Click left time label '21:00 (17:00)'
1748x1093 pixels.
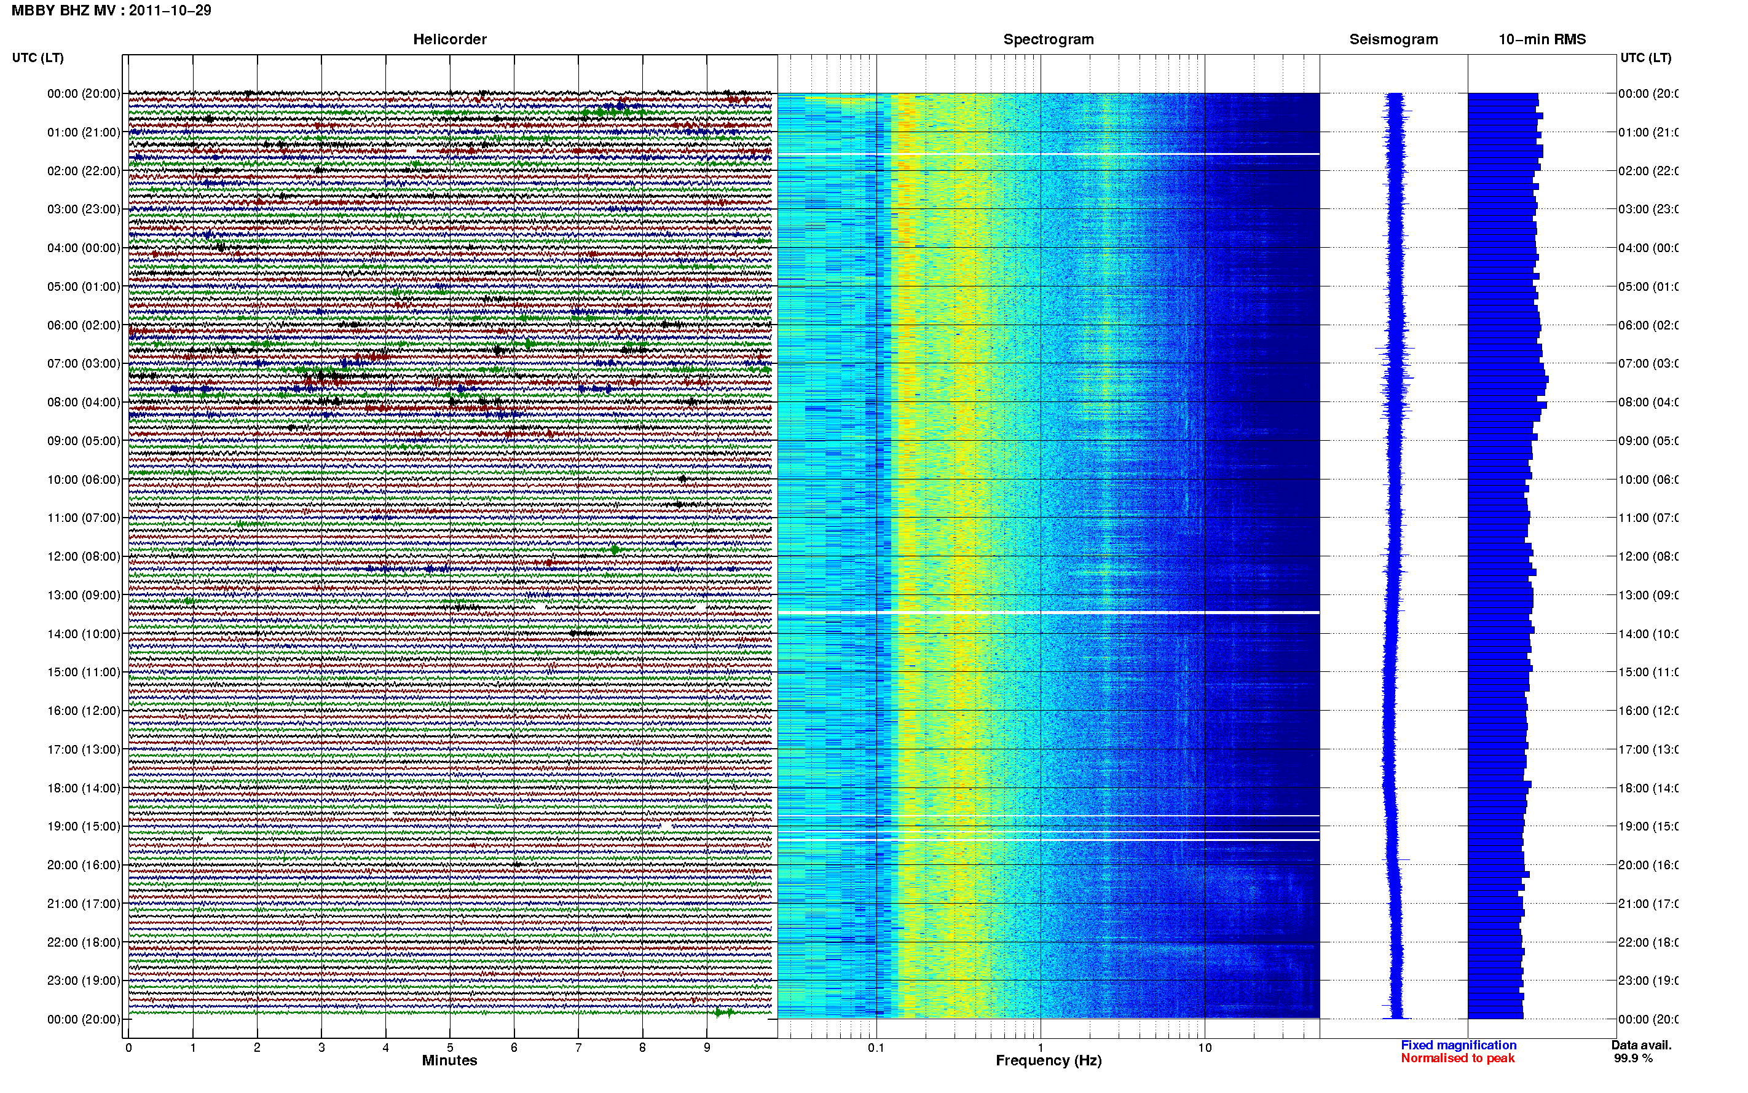click(84, 904)
